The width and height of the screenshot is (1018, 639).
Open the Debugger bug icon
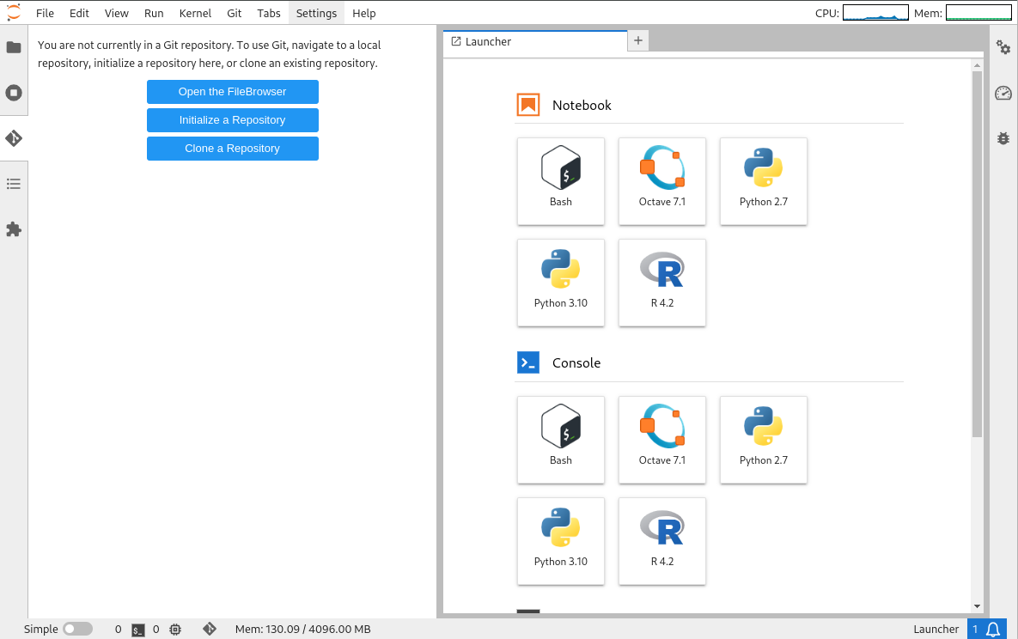pyautogui.click(x=1003, y=138)
